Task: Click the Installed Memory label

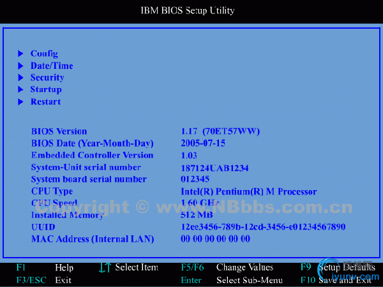Action: [x=68, y=216]
